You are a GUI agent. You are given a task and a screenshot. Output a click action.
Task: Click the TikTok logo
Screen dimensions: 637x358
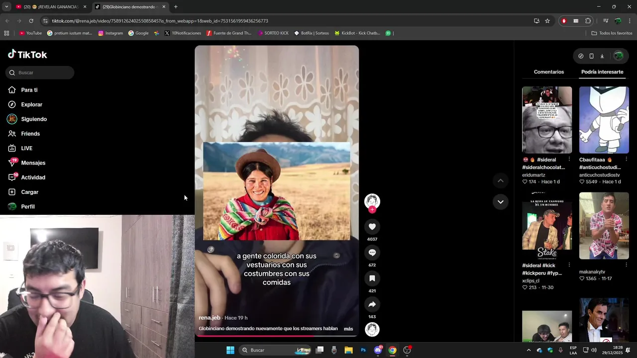[28, 54]
